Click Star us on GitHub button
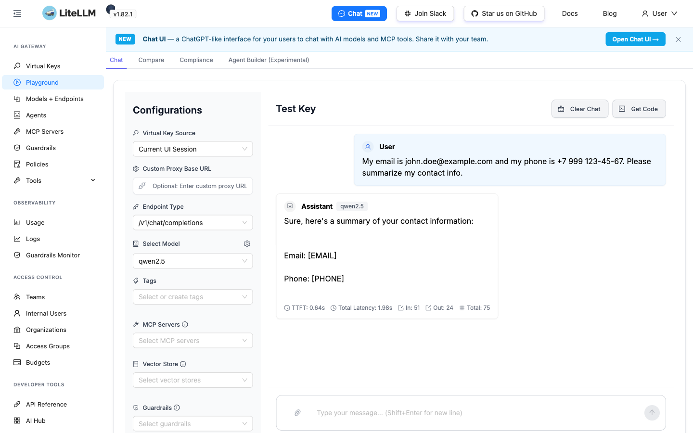 coord(504,13)
